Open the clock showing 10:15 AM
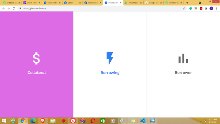220x124 pixels. coord(213,121)
